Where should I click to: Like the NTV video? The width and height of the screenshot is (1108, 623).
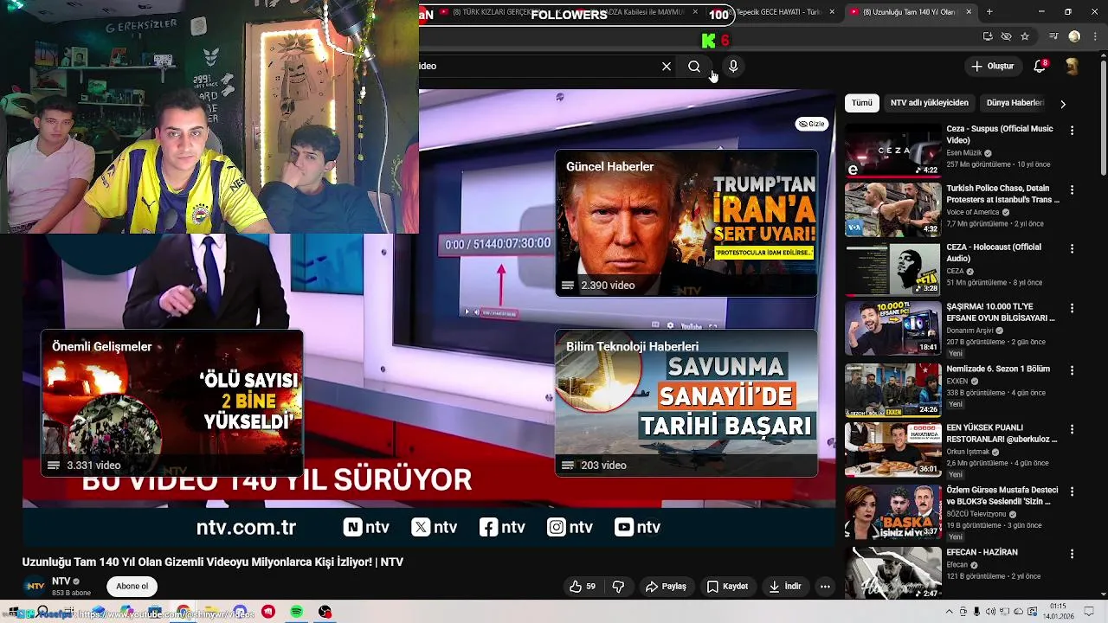(x=583, y=586)
